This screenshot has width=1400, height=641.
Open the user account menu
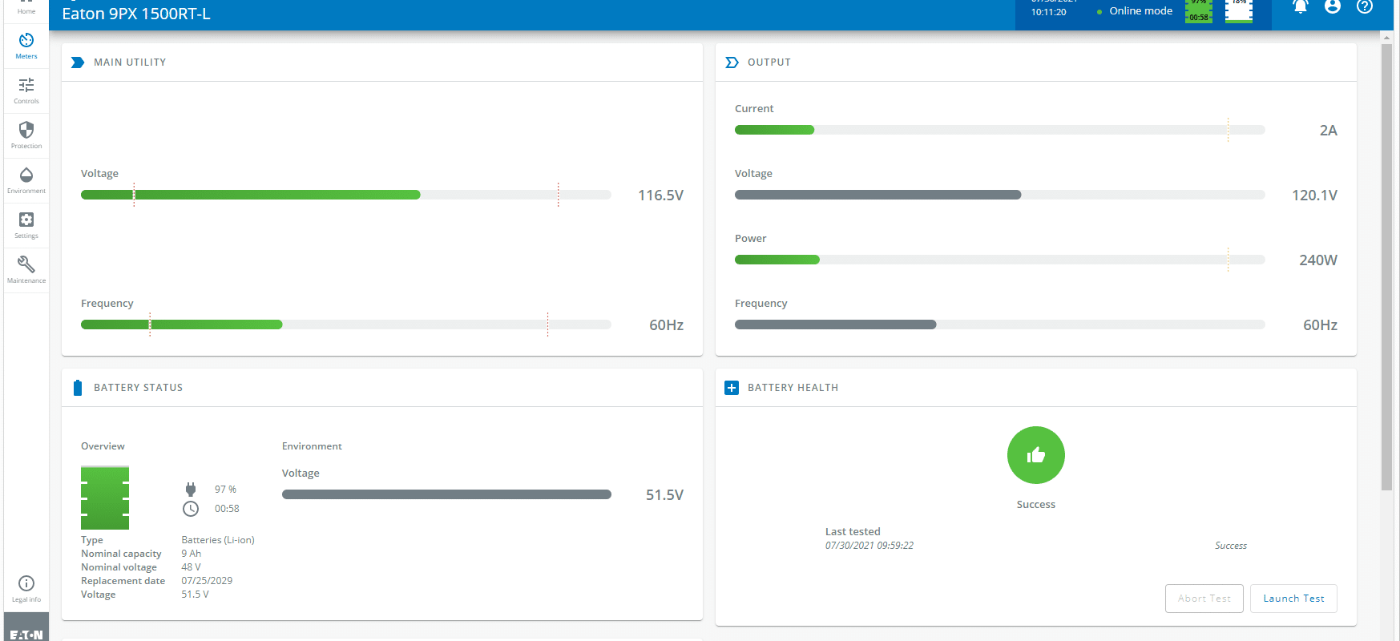click(x=1333, y=7)
